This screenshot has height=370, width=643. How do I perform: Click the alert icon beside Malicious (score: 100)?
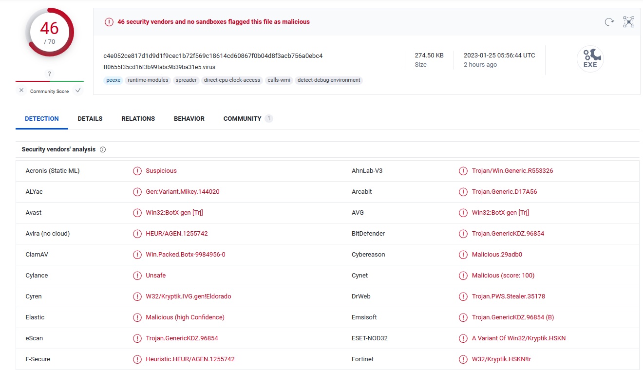coord(463,276)
